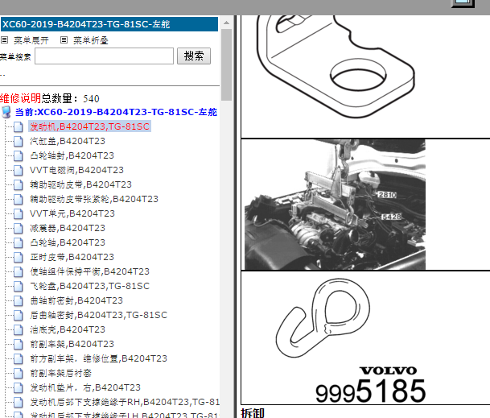Screen dimensions: 490x418
Task: Click the bracket tool illustration
Action: [x=336, y=67]
